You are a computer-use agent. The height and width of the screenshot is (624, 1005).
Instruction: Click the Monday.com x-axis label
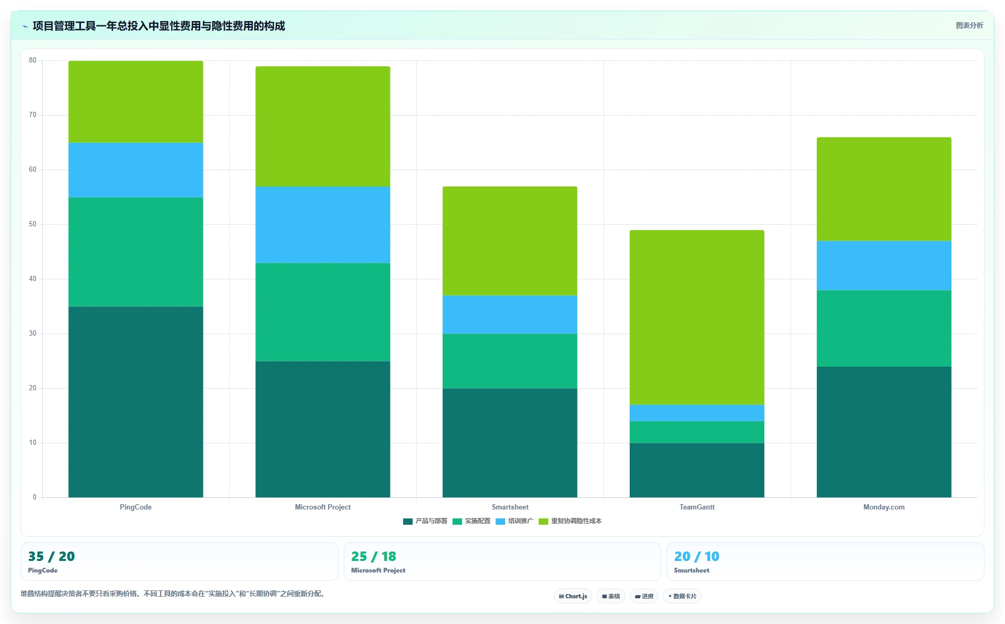click(x=884, y=507)
